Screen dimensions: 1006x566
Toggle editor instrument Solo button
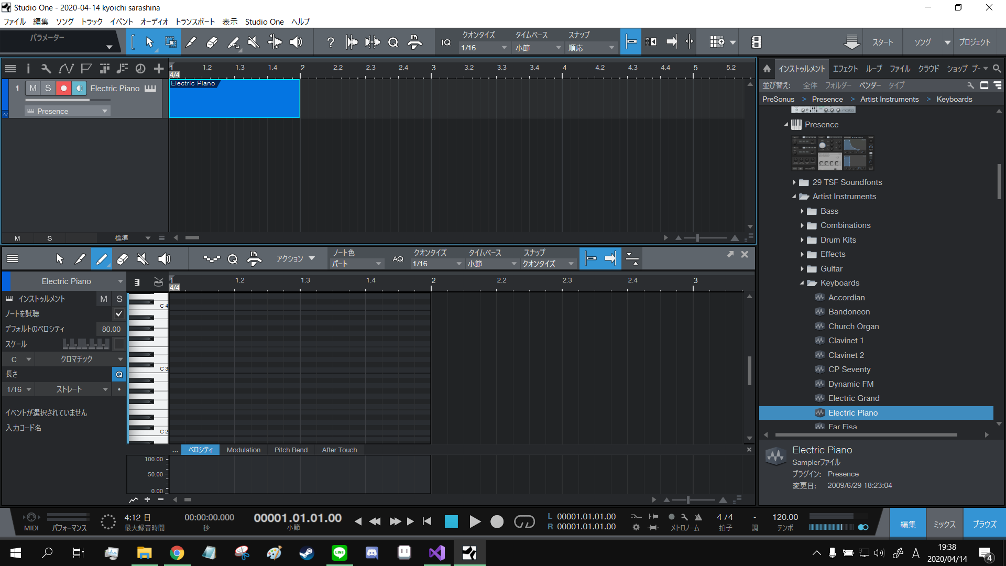[x=119, y=299]
